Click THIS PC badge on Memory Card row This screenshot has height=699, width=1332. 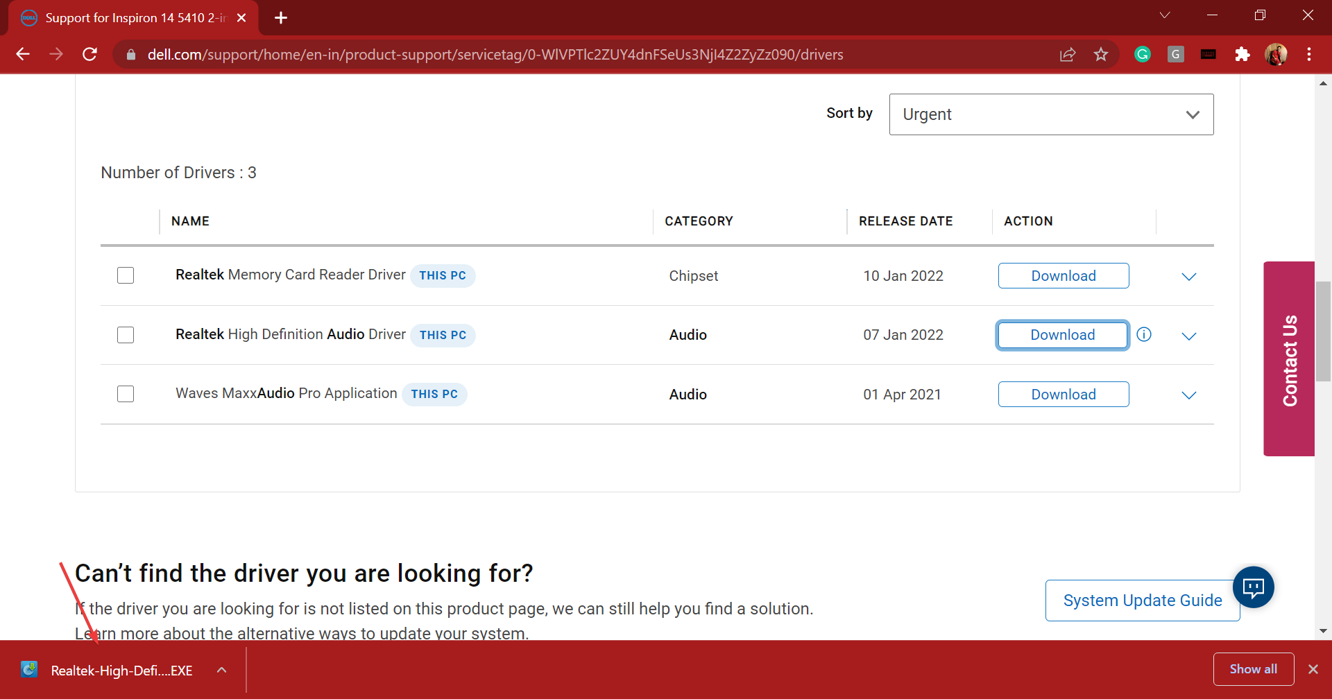443,276
